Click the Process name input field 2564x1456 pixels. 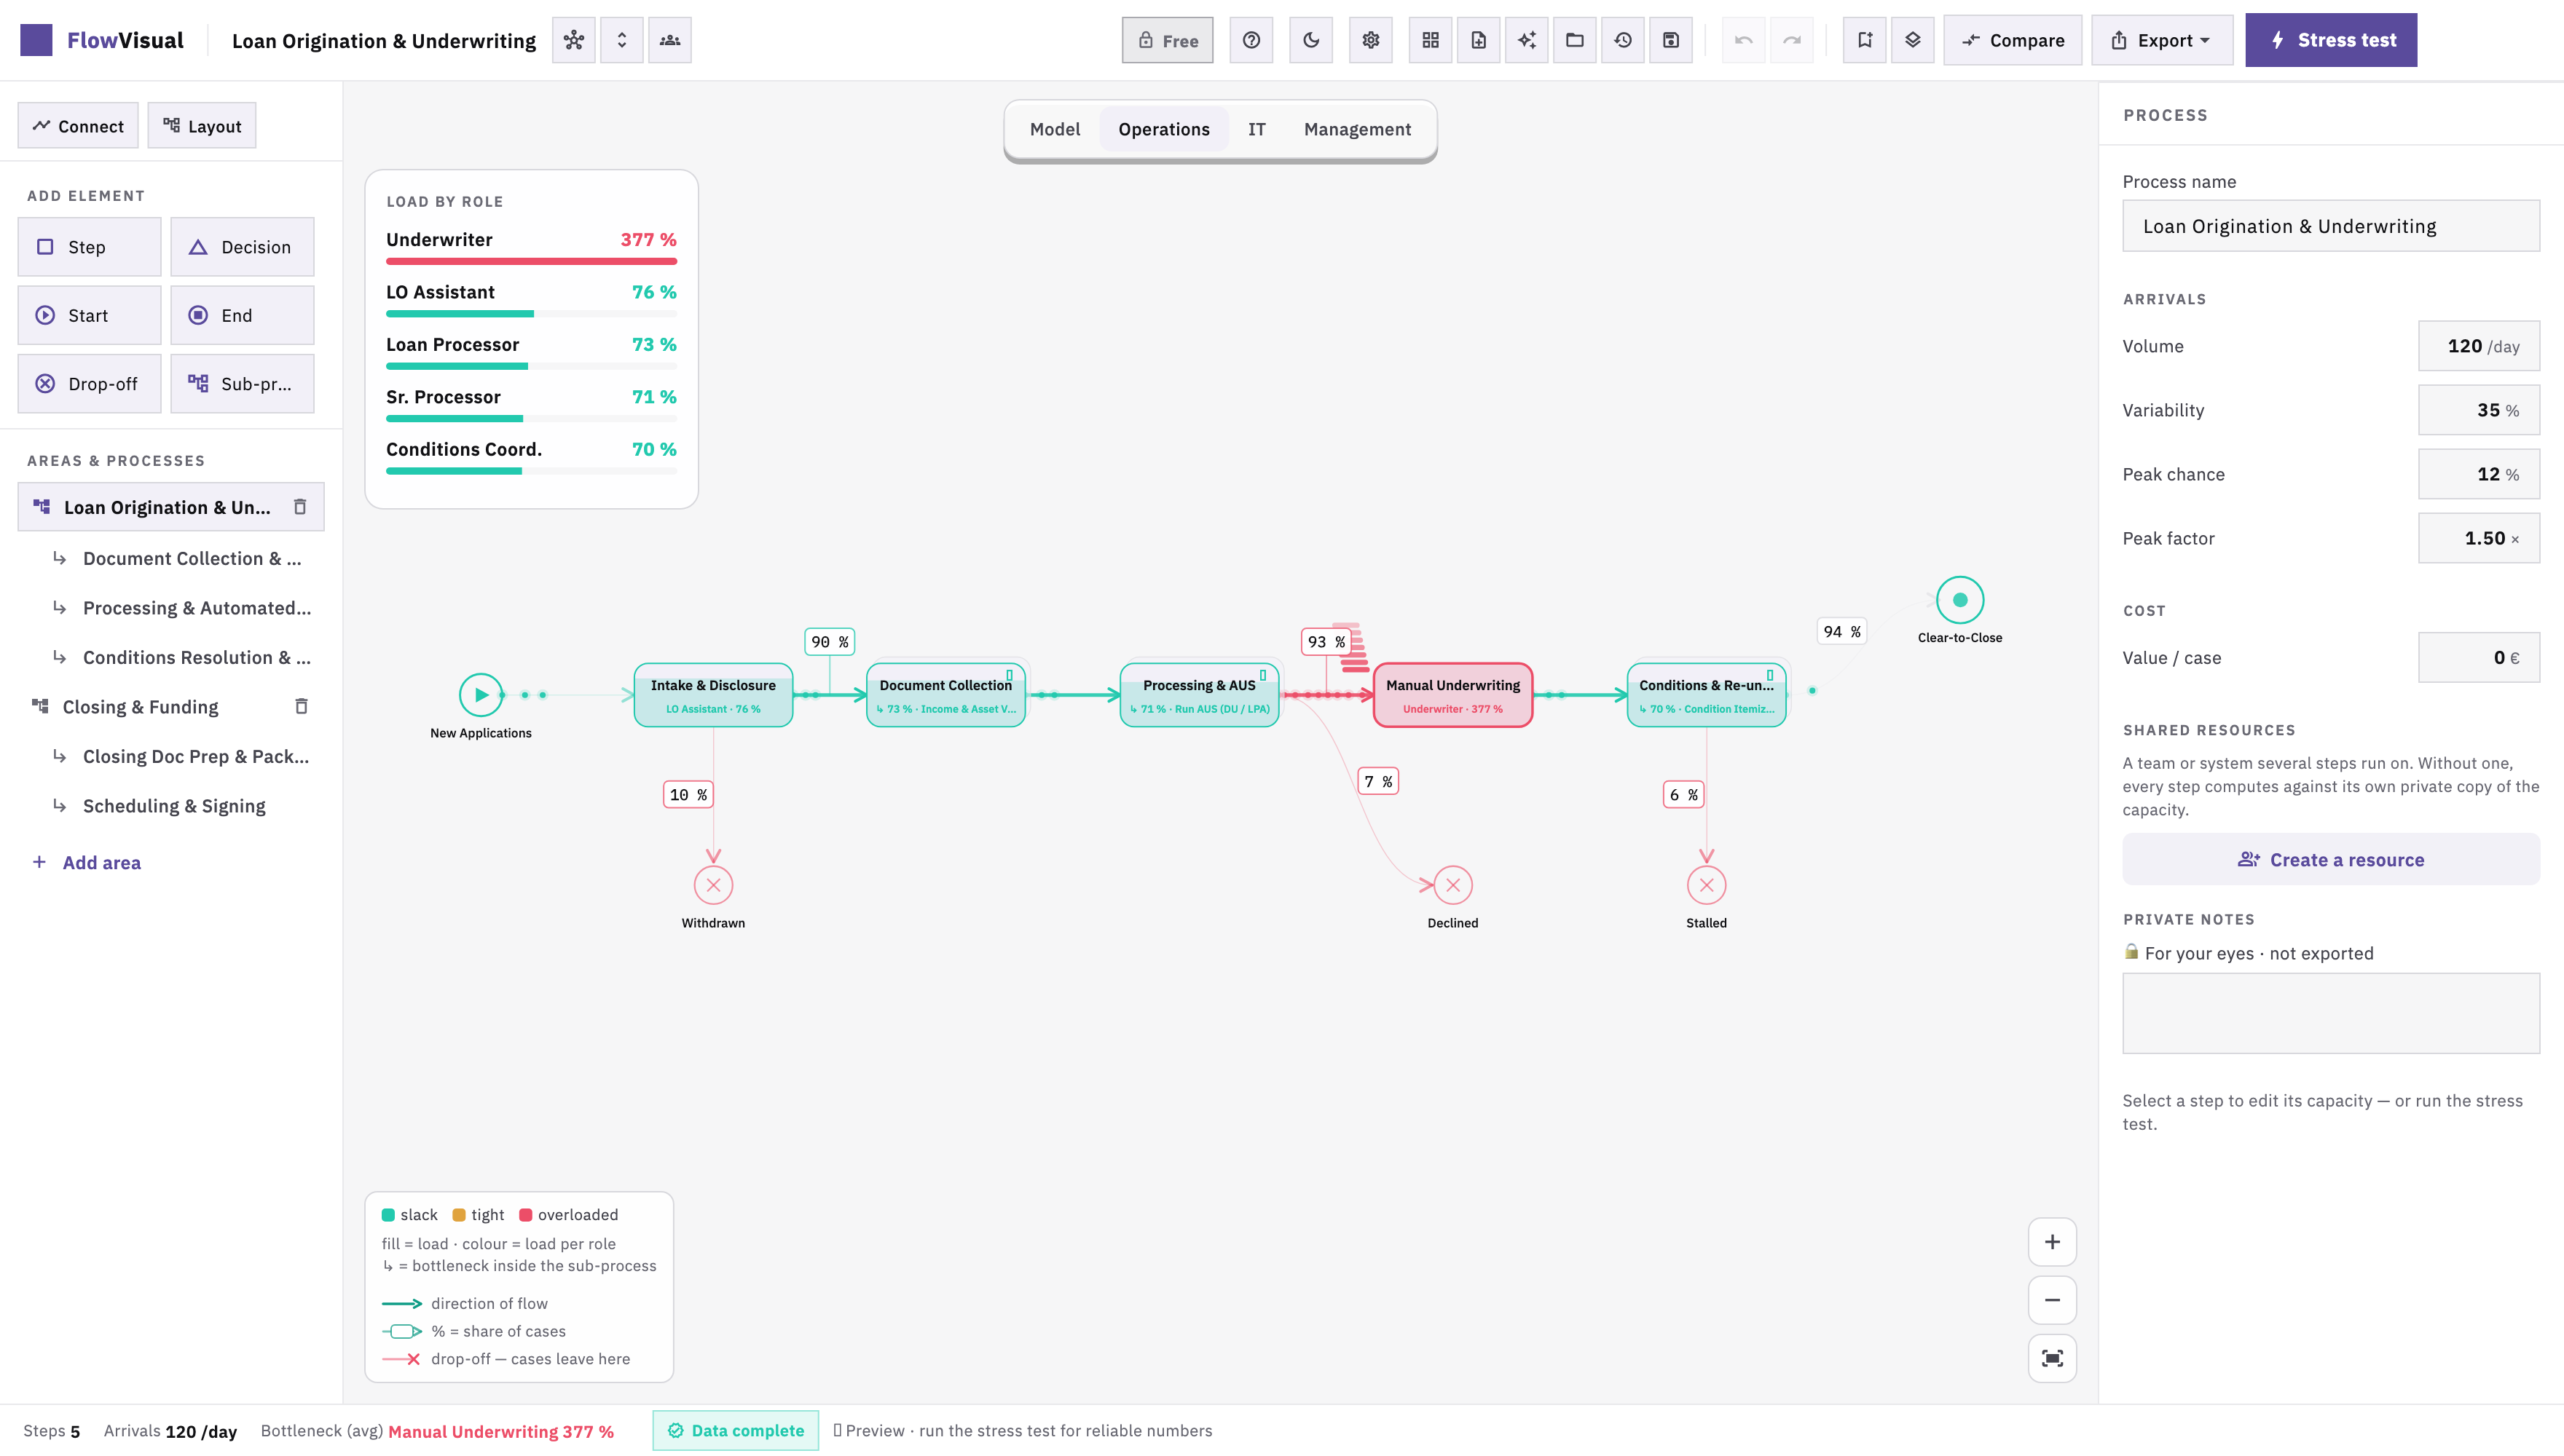2331,226
